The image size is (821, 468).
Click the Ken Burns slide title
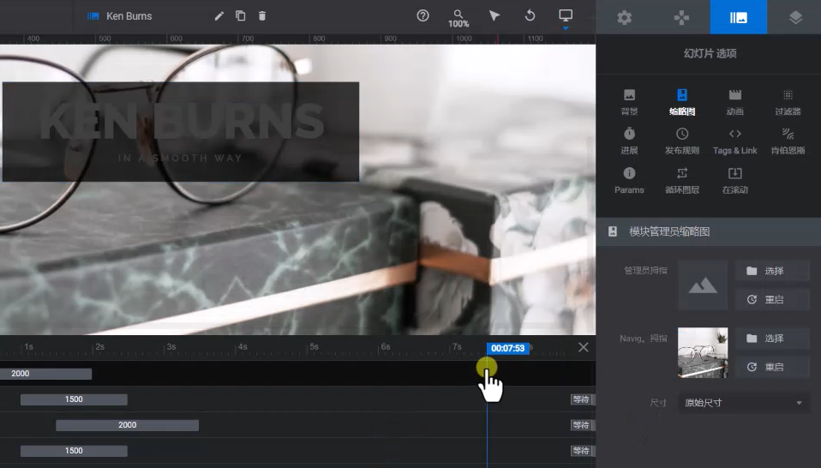(129, 16)
